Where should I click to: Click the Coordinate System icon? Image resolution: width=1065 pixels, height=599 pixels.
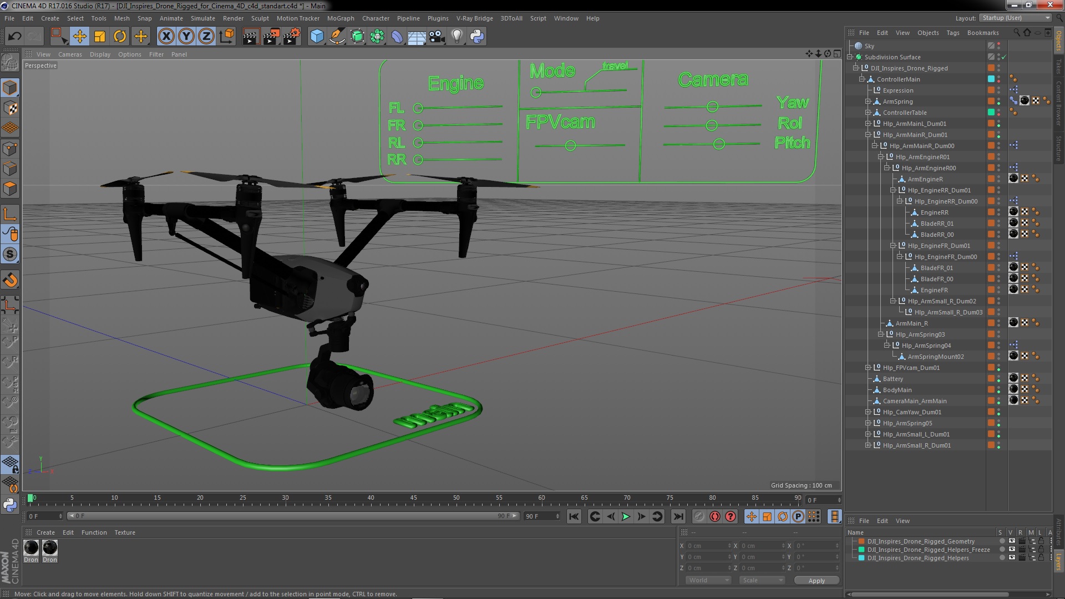[227, 37]
